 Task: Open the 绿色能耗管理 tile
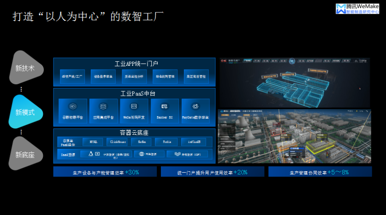[165, 76]
